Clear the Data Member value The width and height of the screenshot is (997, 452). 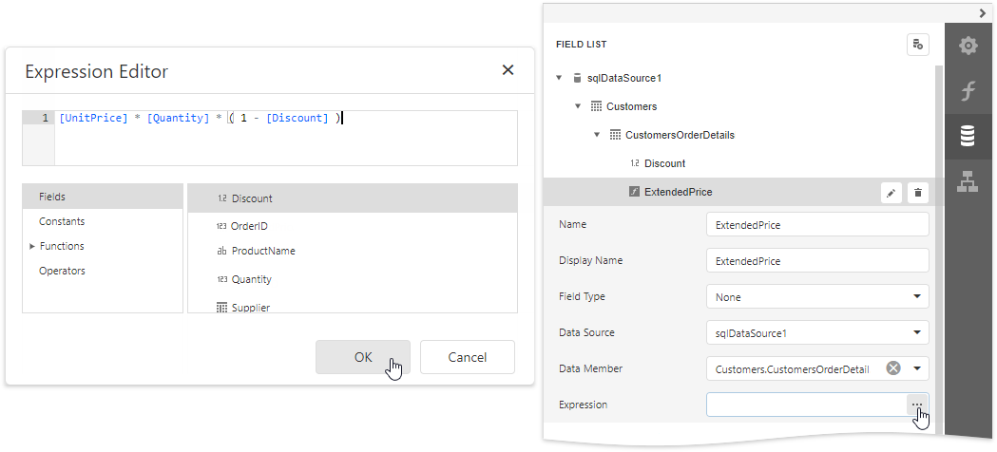click(892, 368)
